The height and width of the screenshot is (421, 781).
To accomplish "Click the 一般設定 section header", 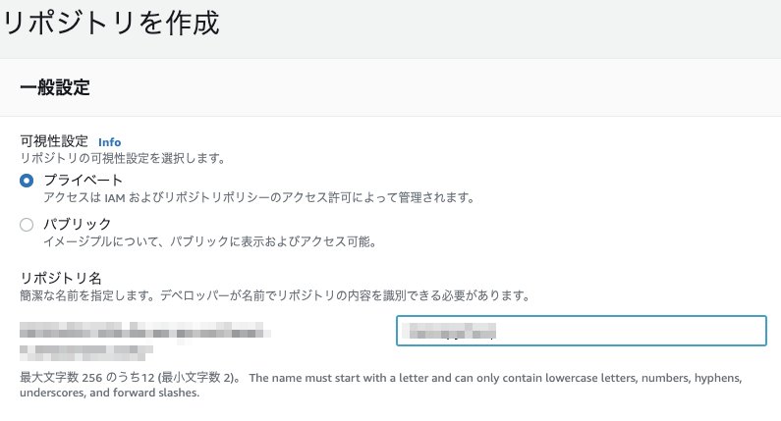I will pyautogui.click(x=55, y=87).
